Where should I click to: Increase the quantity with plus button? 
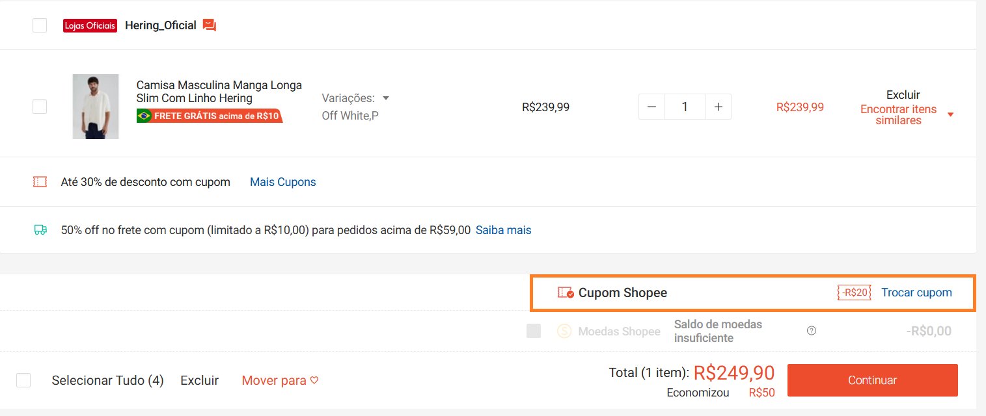pos(718,107)
